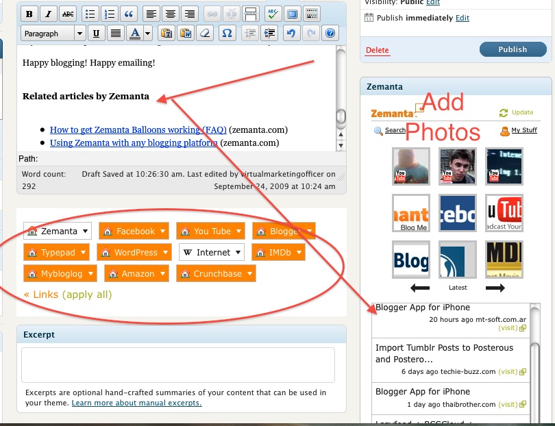Screen dimensions: 555x426
Task: Undo the last edit
Action: tap(291, 34)
